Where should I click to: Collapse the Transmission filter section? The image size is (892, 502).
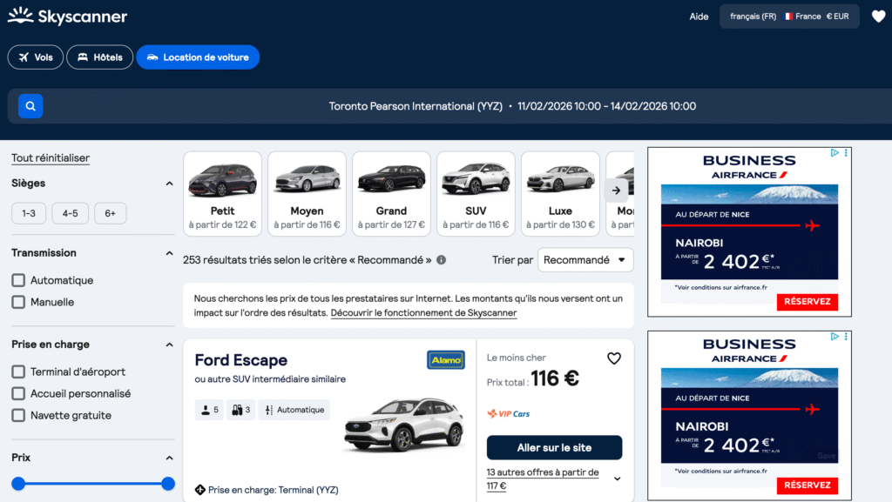point(169,253)
